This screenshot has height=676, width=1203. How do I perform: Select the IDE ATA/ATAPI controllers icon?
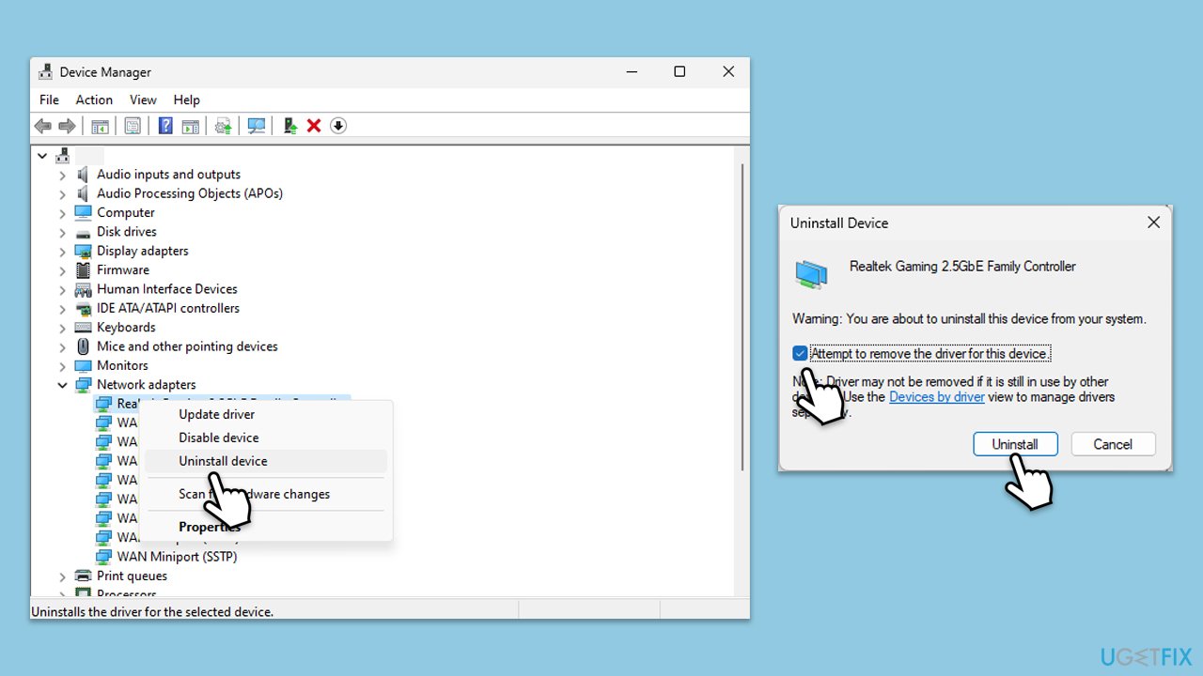[x=83, y=308]
